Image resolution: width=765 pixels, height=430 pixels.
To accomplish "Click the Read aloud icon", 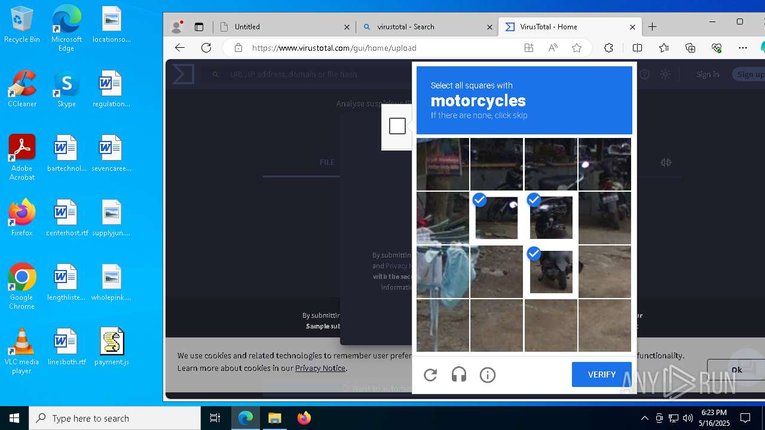I will (553, 48).
